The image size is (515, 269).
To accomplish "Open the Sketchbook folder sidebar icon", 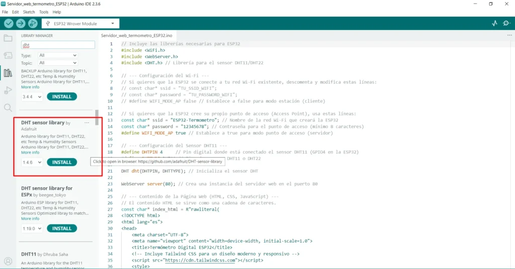I will point(8,38).
